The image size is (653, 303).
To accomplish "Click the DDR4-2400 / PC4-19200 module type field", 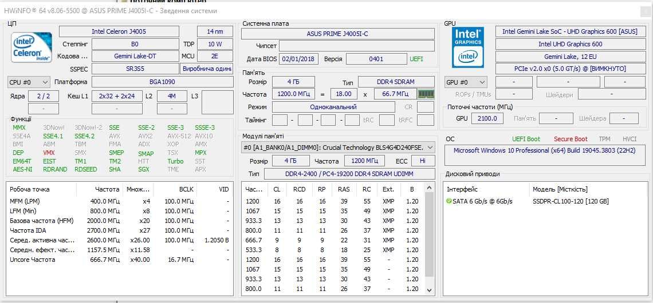I will (349, 174).
